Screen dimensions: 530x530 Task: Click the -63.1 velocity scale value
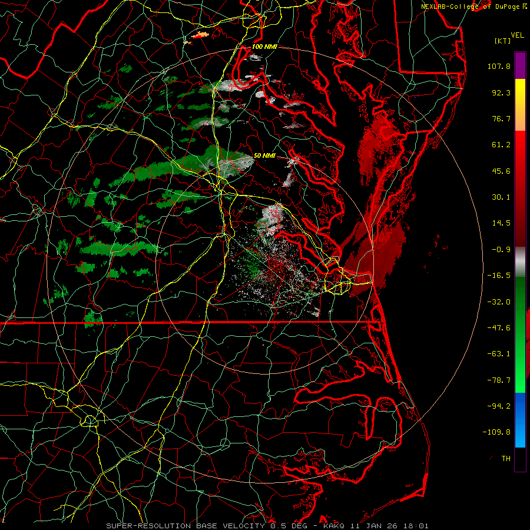tap(499, 354)
